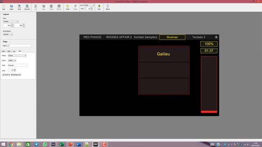Click the red vertical fader control
262x147 pixels.
click(209, 85)
